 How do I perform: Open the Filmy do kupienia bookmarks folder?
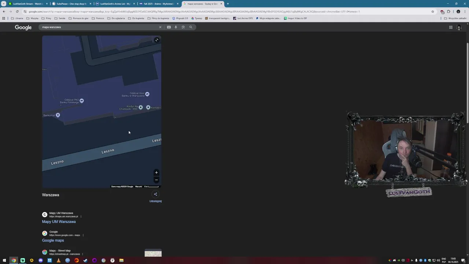[x=158, y=18]
